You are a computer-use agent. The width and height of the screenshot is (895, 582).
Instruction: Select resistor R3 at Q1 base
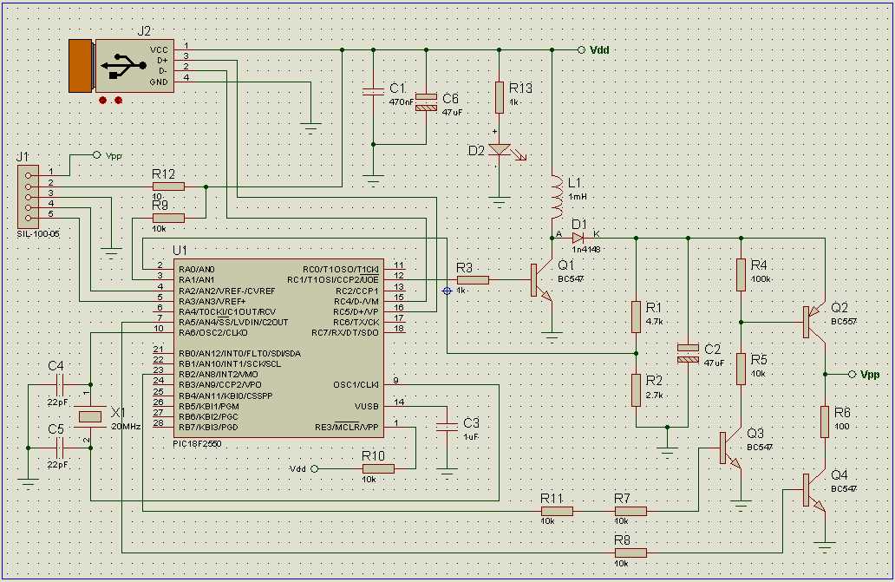coord(473,280)
